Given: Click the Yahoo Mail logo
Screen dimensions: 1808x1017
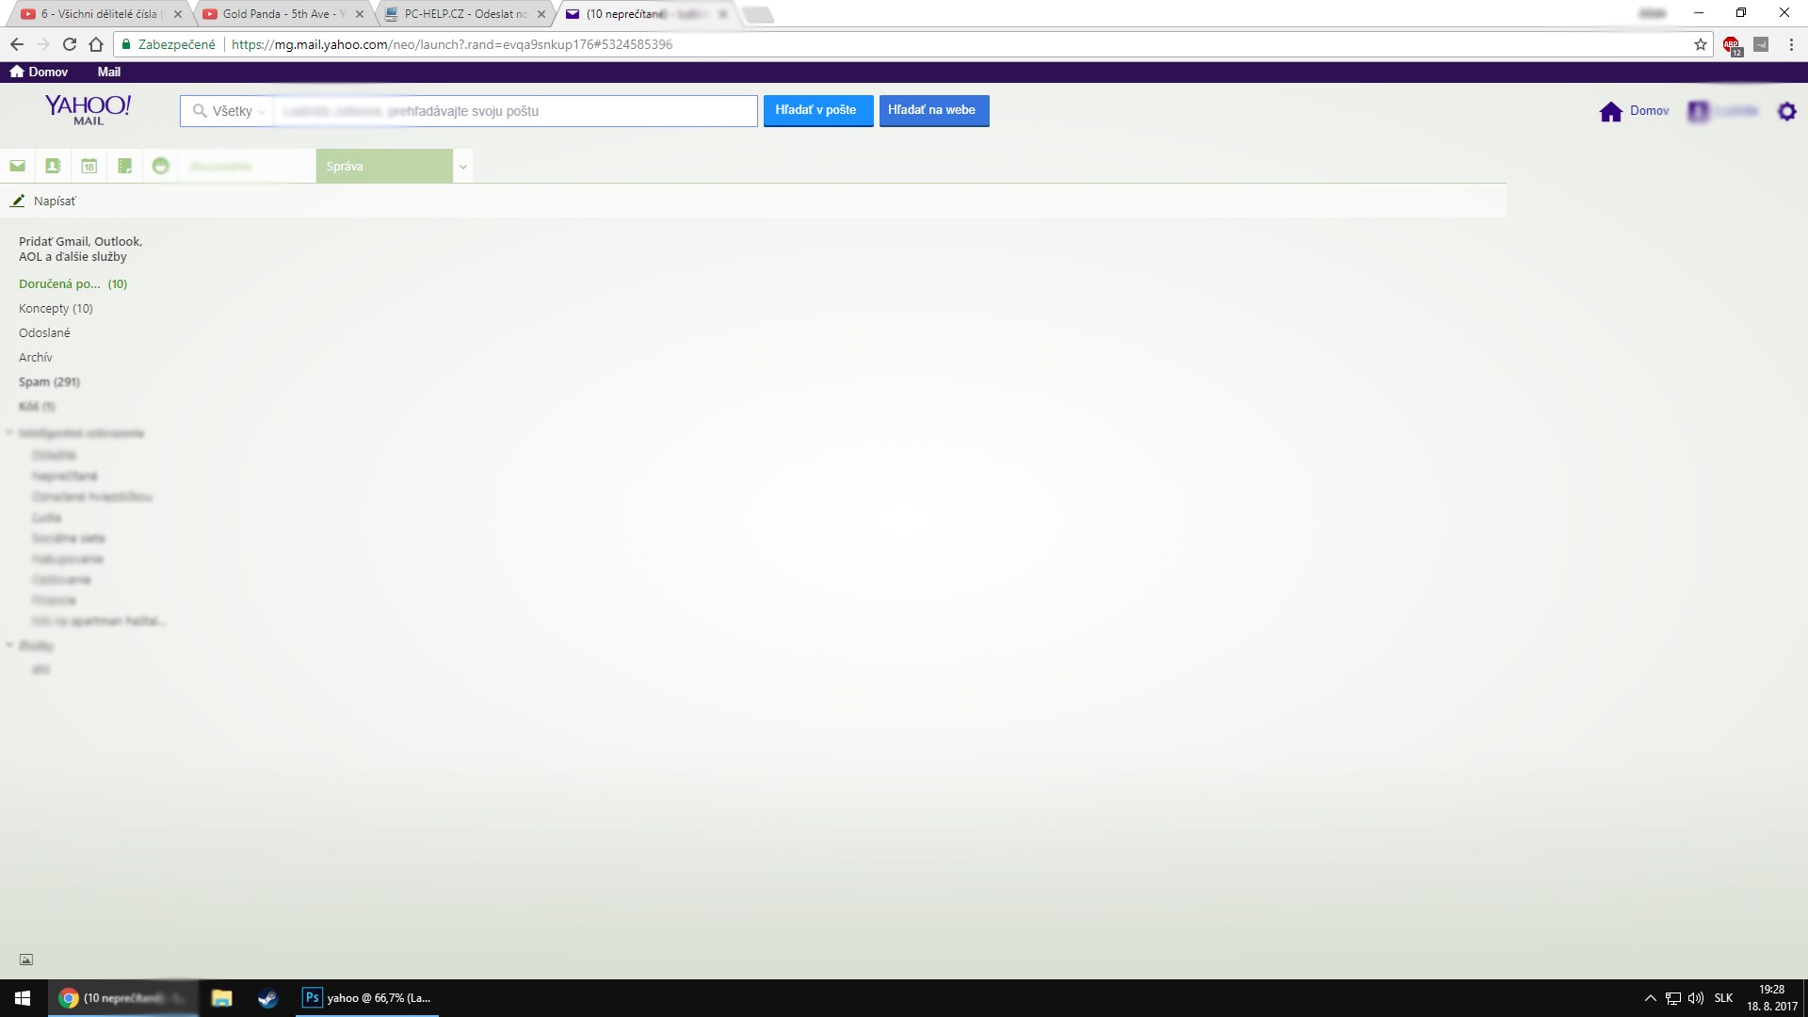Looking at the screenshot, I should (x=88, y=109).
